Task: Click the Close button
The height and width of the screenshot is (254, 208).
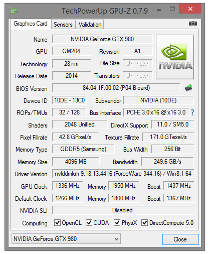Action: point(180,239)
